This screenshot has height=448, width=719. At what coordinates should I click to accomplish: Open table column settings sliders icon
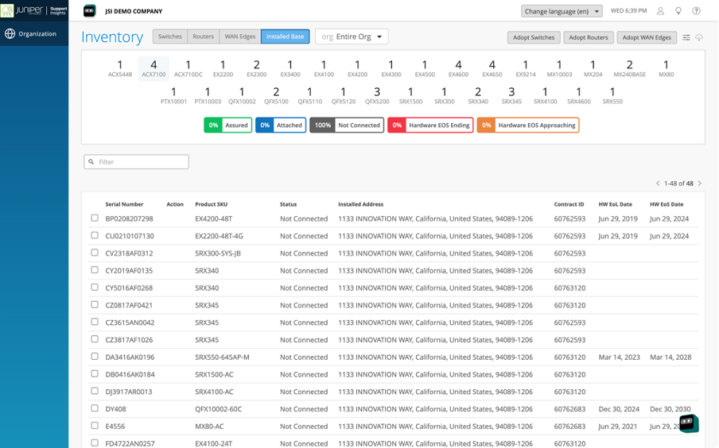coord(686,37)
